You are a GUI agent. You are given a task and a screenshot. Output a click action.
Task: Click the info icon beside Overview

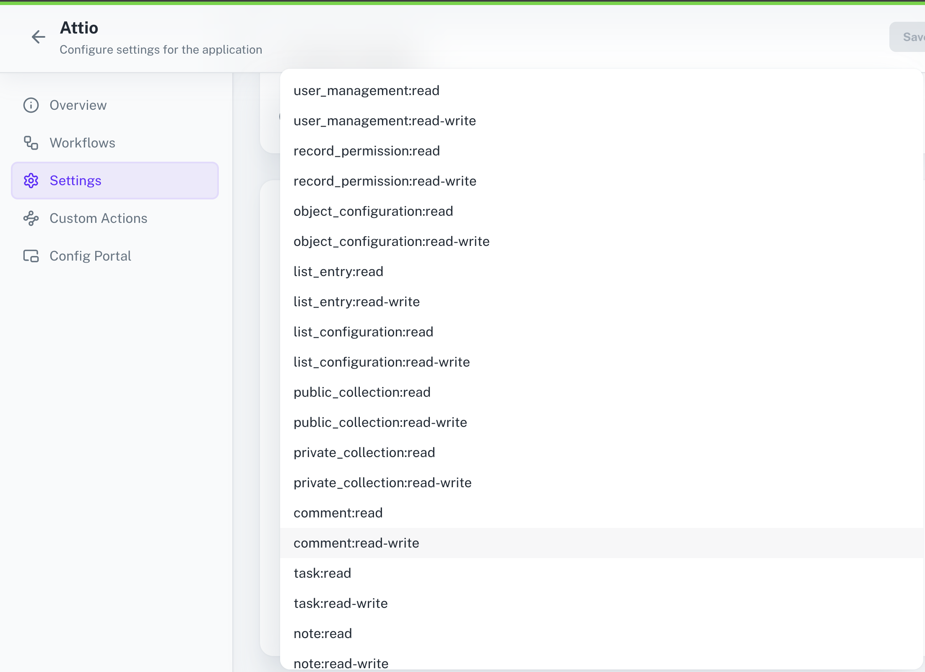point(30,105)
